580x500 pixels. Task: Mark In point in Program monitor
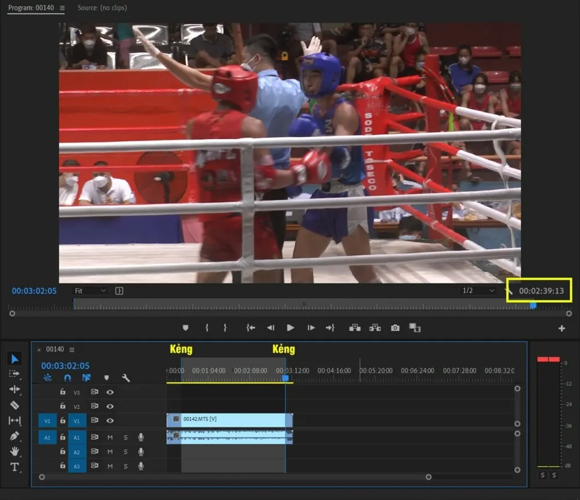click(x=207, y=328)
